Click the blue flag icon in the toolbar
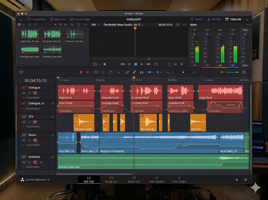Viewport: 268px width, 200px height. click(149, 72)
